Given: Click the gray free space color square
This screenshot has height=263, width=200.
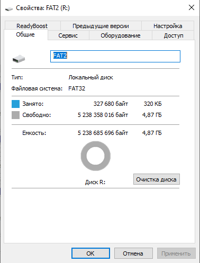Looking at the screenshot, I should (15, 115).
